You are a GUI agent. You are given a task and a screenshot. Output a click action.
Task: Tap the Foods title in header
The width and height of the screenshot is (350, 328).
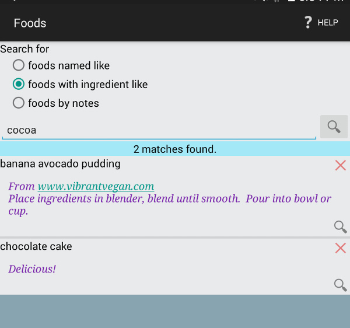pyautogui.click(x=30, y=23)
